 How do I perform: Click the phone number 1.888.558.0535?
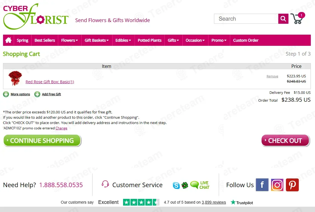tap(61, 185)
